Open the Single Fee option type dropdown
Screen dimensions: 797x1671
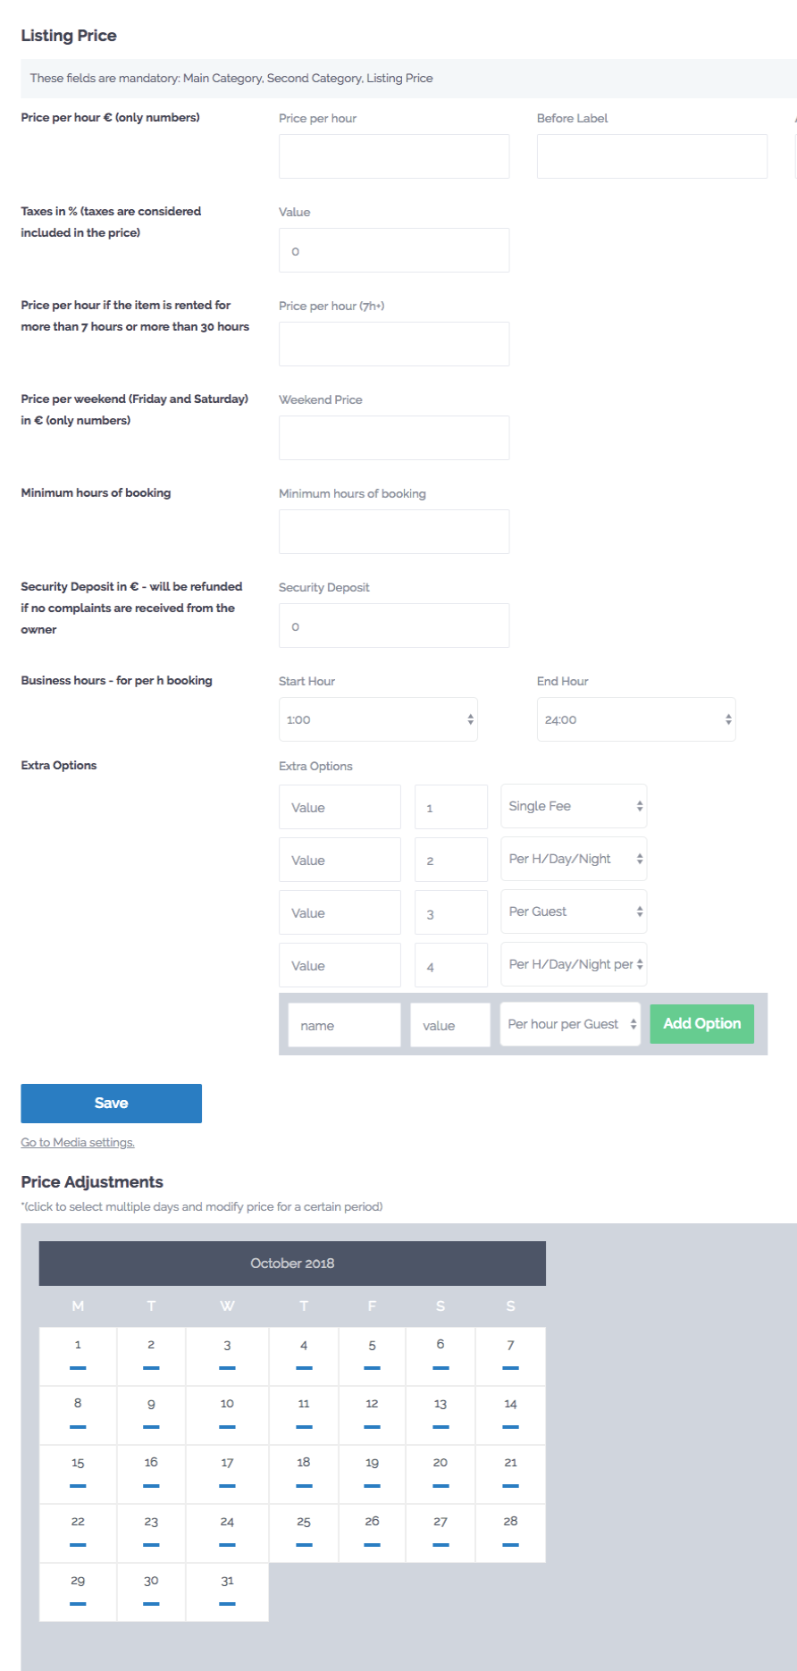click(x=574, y=806)
